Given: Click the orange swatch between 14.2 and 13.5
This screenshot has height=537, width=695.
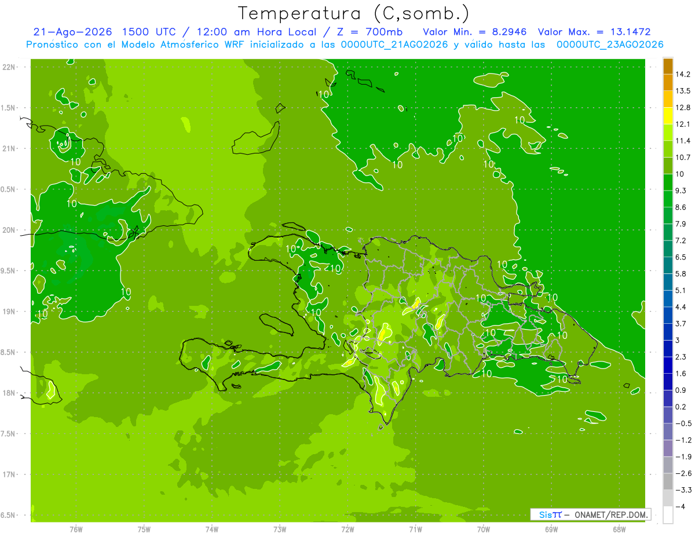Looking at the screenshot, I should pyautogui.click(x=668, y=82).
